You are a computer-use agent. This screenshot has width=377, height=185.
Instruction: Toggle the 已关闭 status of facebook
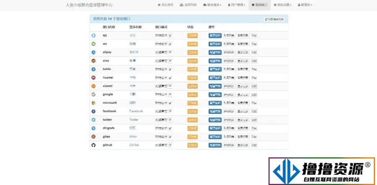pyautogui.click(x=192, y=111)
